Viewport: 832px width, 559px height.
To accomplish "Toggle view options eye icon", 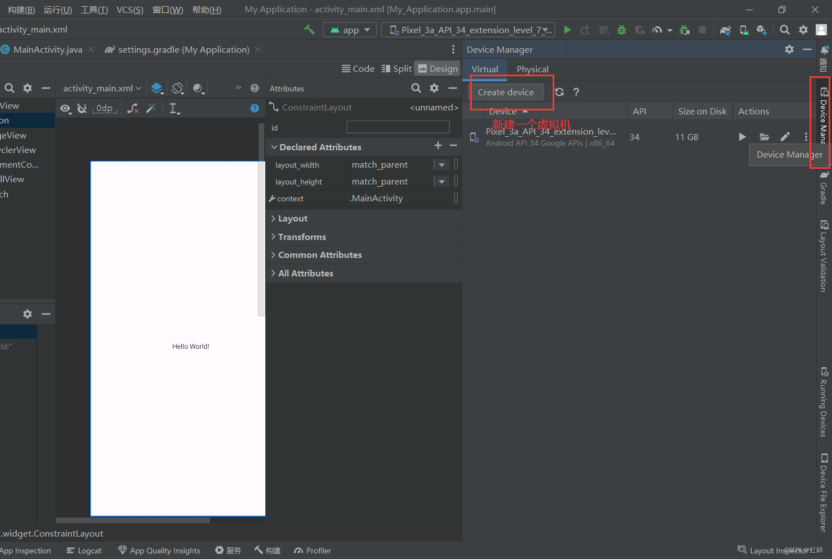I will tap(66, 108).
